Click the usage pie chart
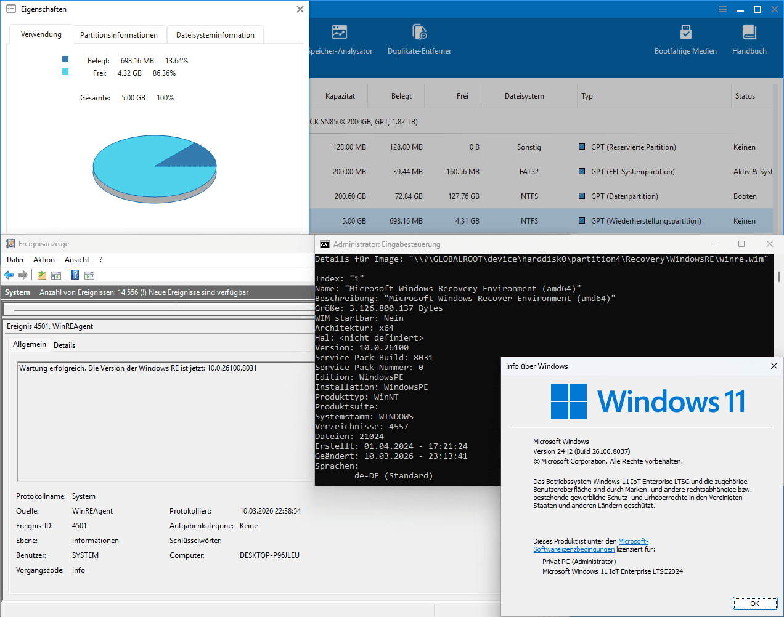The width and height of the screenshot is (784, 617). pos(155,169)
